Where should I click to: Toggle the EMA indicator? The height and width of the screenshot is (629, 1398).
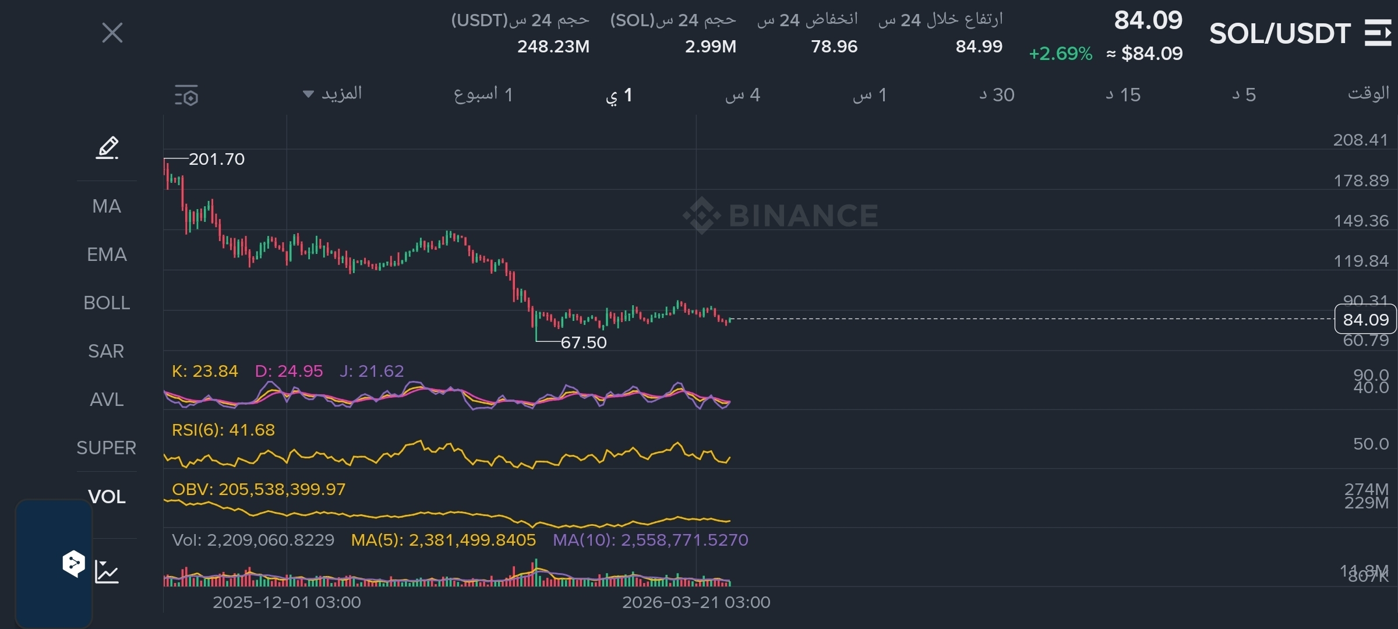coord(107,255)
